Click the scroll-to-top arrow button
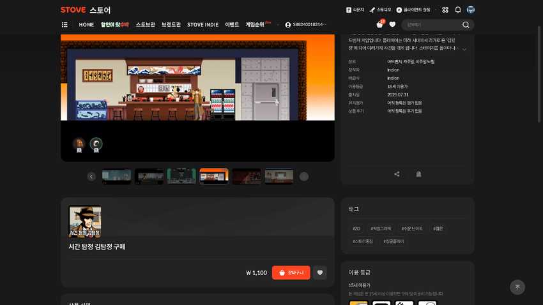Screen dimensions: 543x305 coord(517,287)
